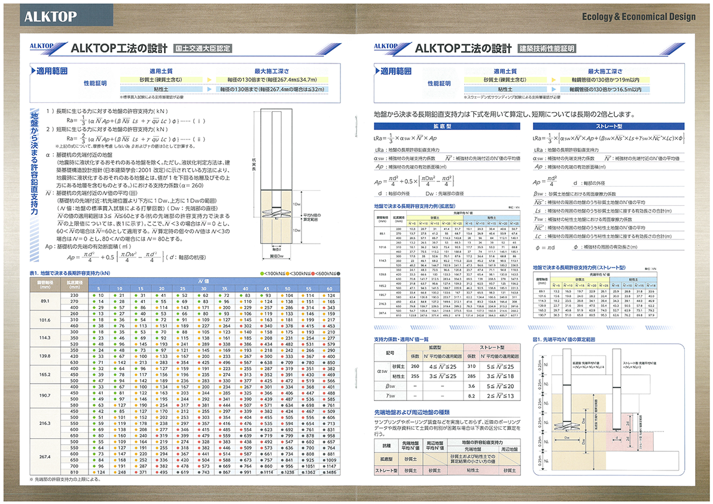Select the 国土交通大臣認定 badge
The height and width of the screenshot is (504, 713).
[203, 48]
